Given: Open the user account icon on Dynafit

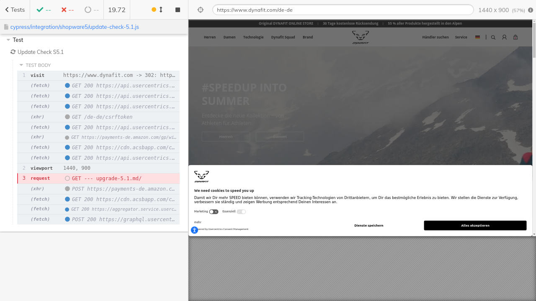Looking at the screenshot, I should click(504, 37).
